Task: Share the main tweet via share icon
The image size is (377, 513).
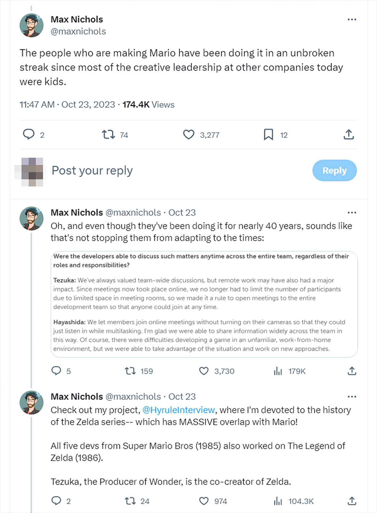Action: pyautogui.click(x=349, y=135)
